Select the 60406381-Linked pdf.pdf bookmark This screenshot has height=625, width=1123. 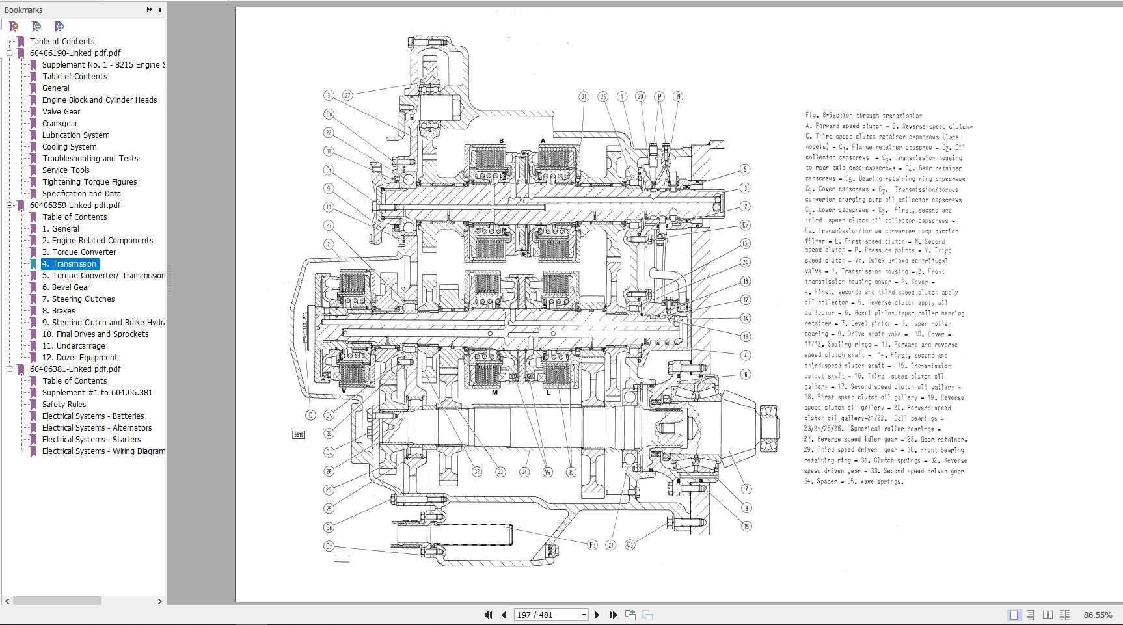(75, 369)
